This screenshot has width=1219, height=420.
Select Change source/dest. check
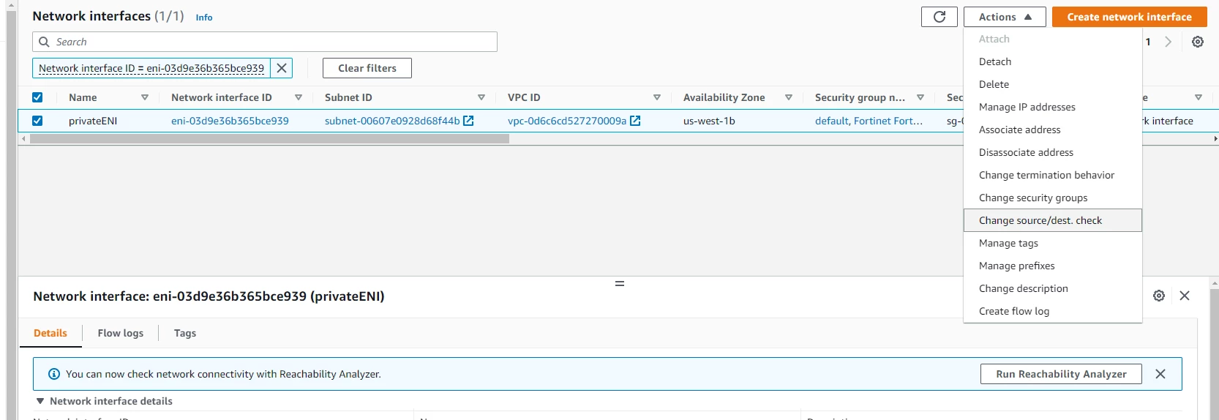[1053, 220]
